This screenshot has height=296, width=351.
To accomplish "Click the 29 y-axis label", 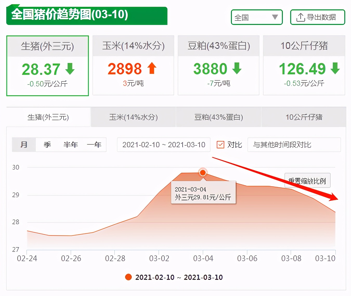I will point(16,195).
